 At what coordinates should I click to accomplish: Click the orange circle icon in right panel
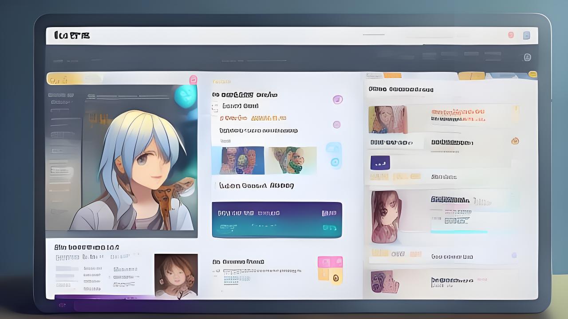point(515,141)
